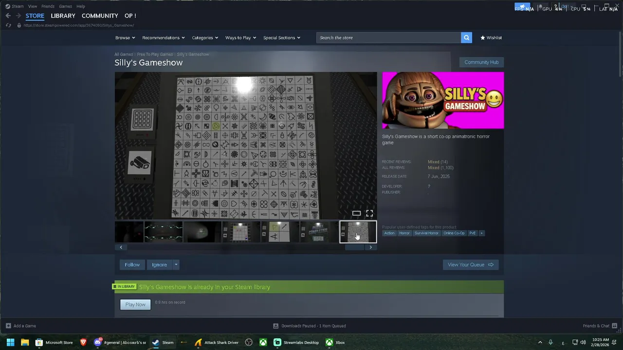
Task: Add more tags with the plus button
Action: (x=481, y=233)
